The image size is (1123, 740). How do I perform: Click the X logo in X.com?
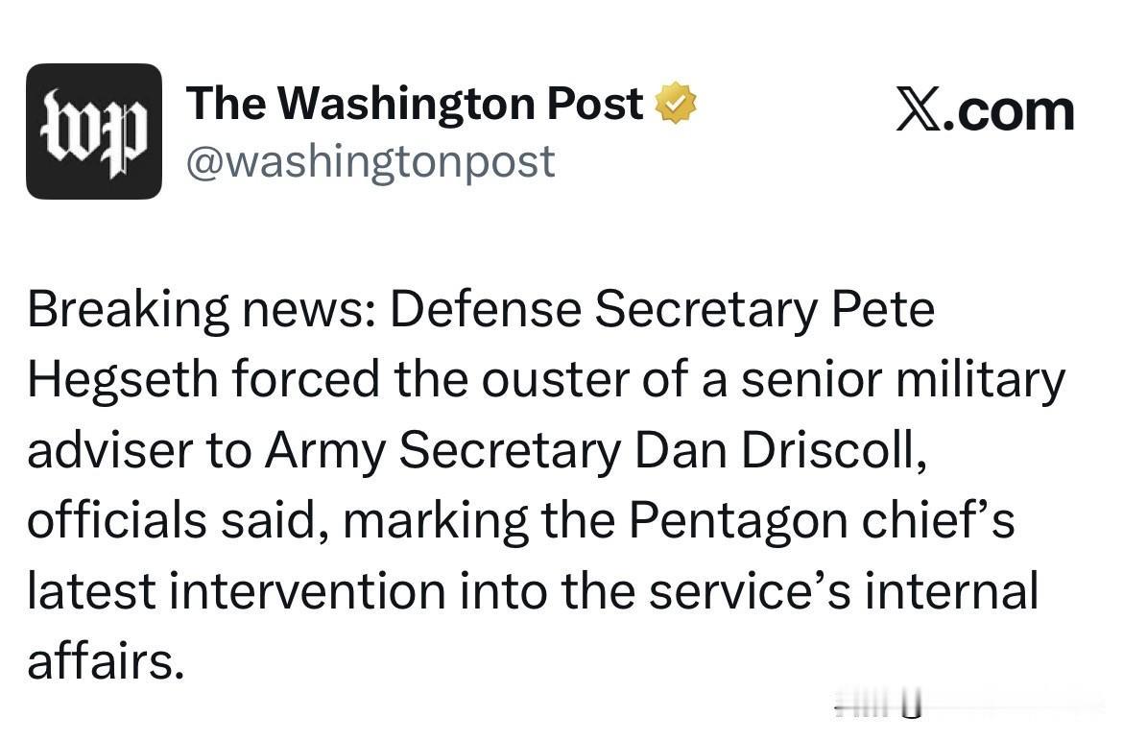[x=919, y=111]
